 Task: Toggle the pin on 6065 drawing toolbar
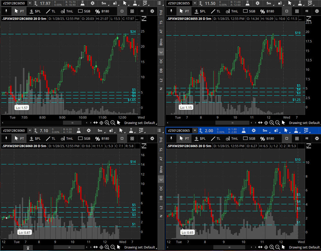pos(171,138)
